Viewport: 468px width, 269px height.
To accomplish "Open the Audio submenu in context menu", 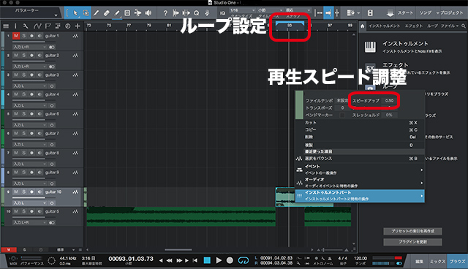I will tap(360, 183).
